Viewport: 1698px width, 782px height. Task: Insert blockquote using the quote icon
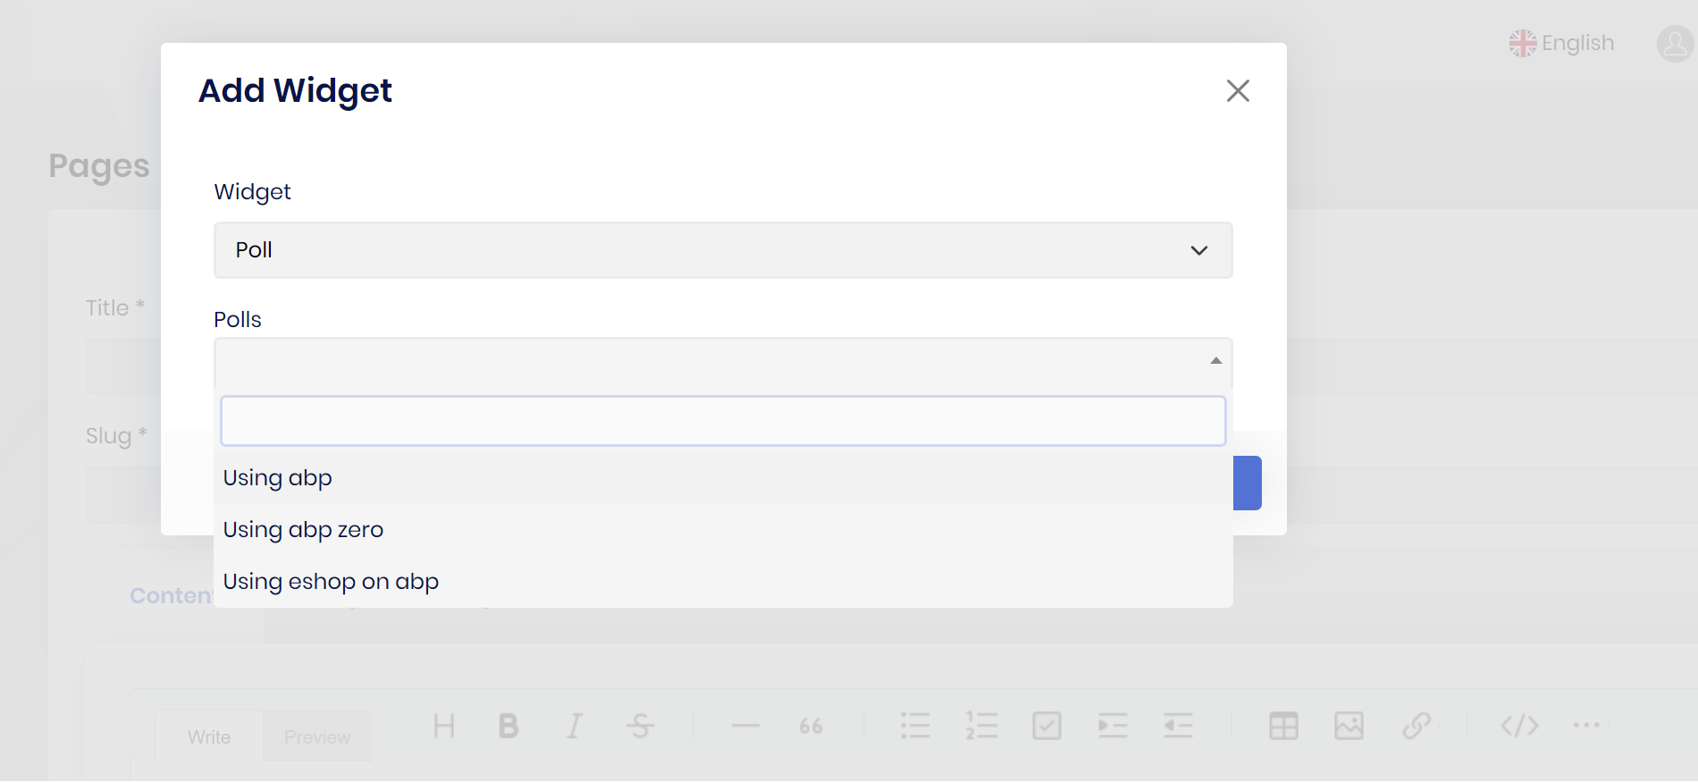point(811,726)
